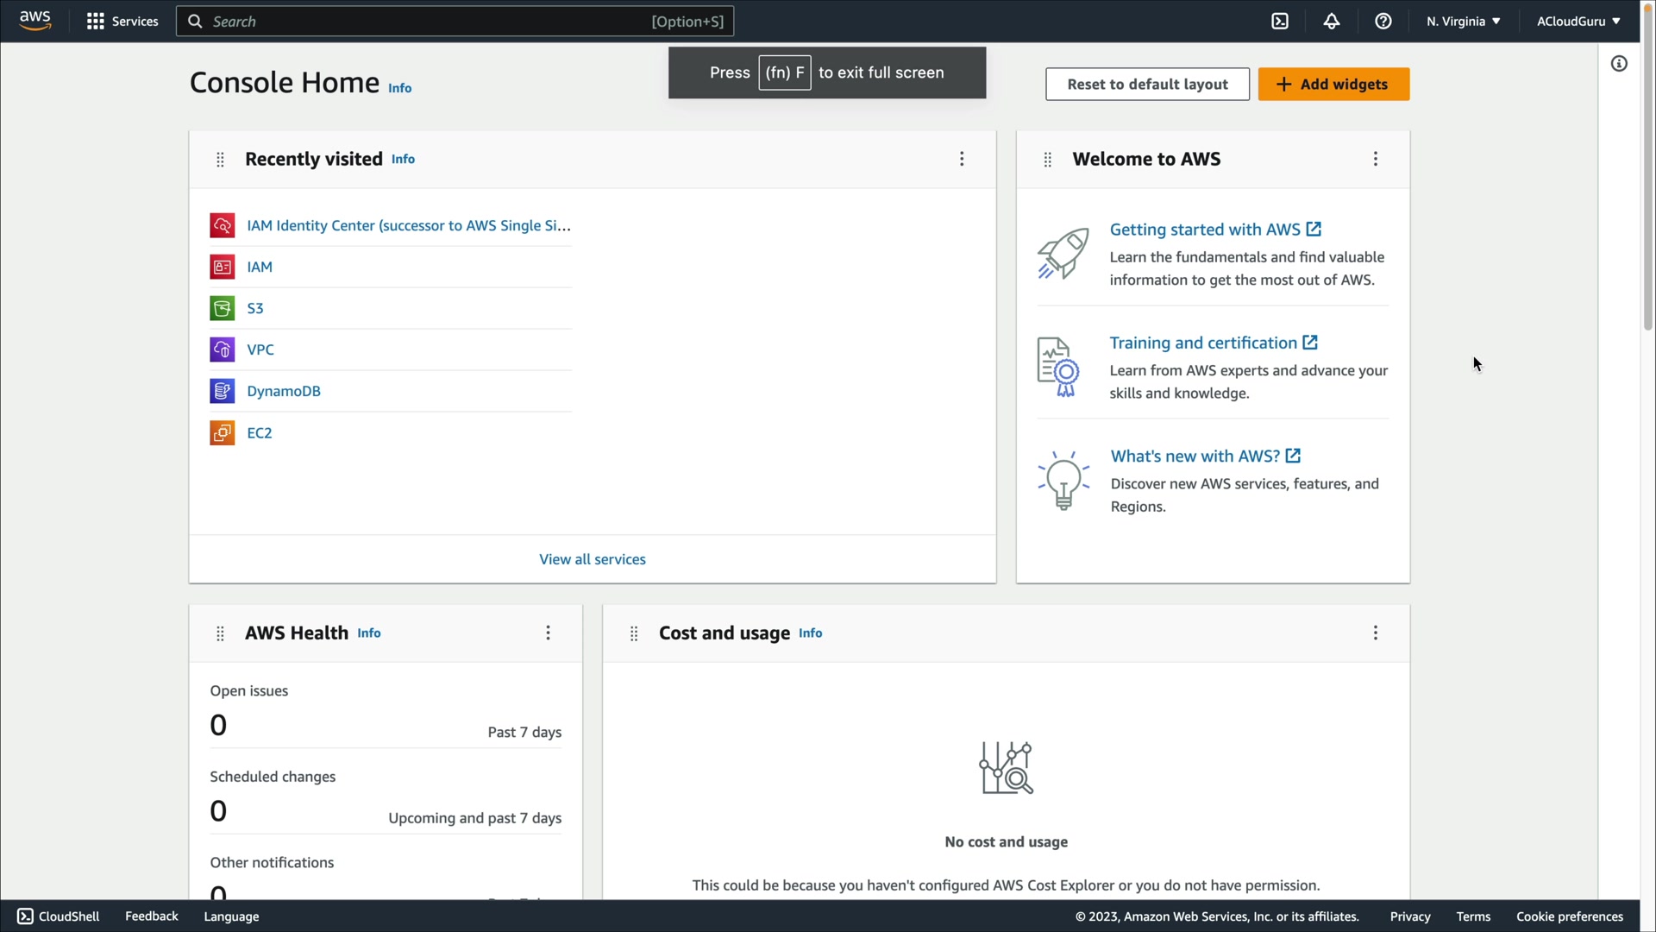Open the ACloudGuru account dropdown
This screenshot has width=1656, height=932.
pos(1578,22)
